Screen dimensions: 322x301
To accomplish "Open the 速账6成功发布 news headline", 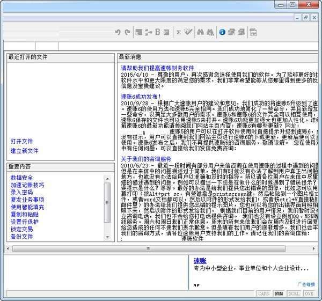I will tap(141, 97).
